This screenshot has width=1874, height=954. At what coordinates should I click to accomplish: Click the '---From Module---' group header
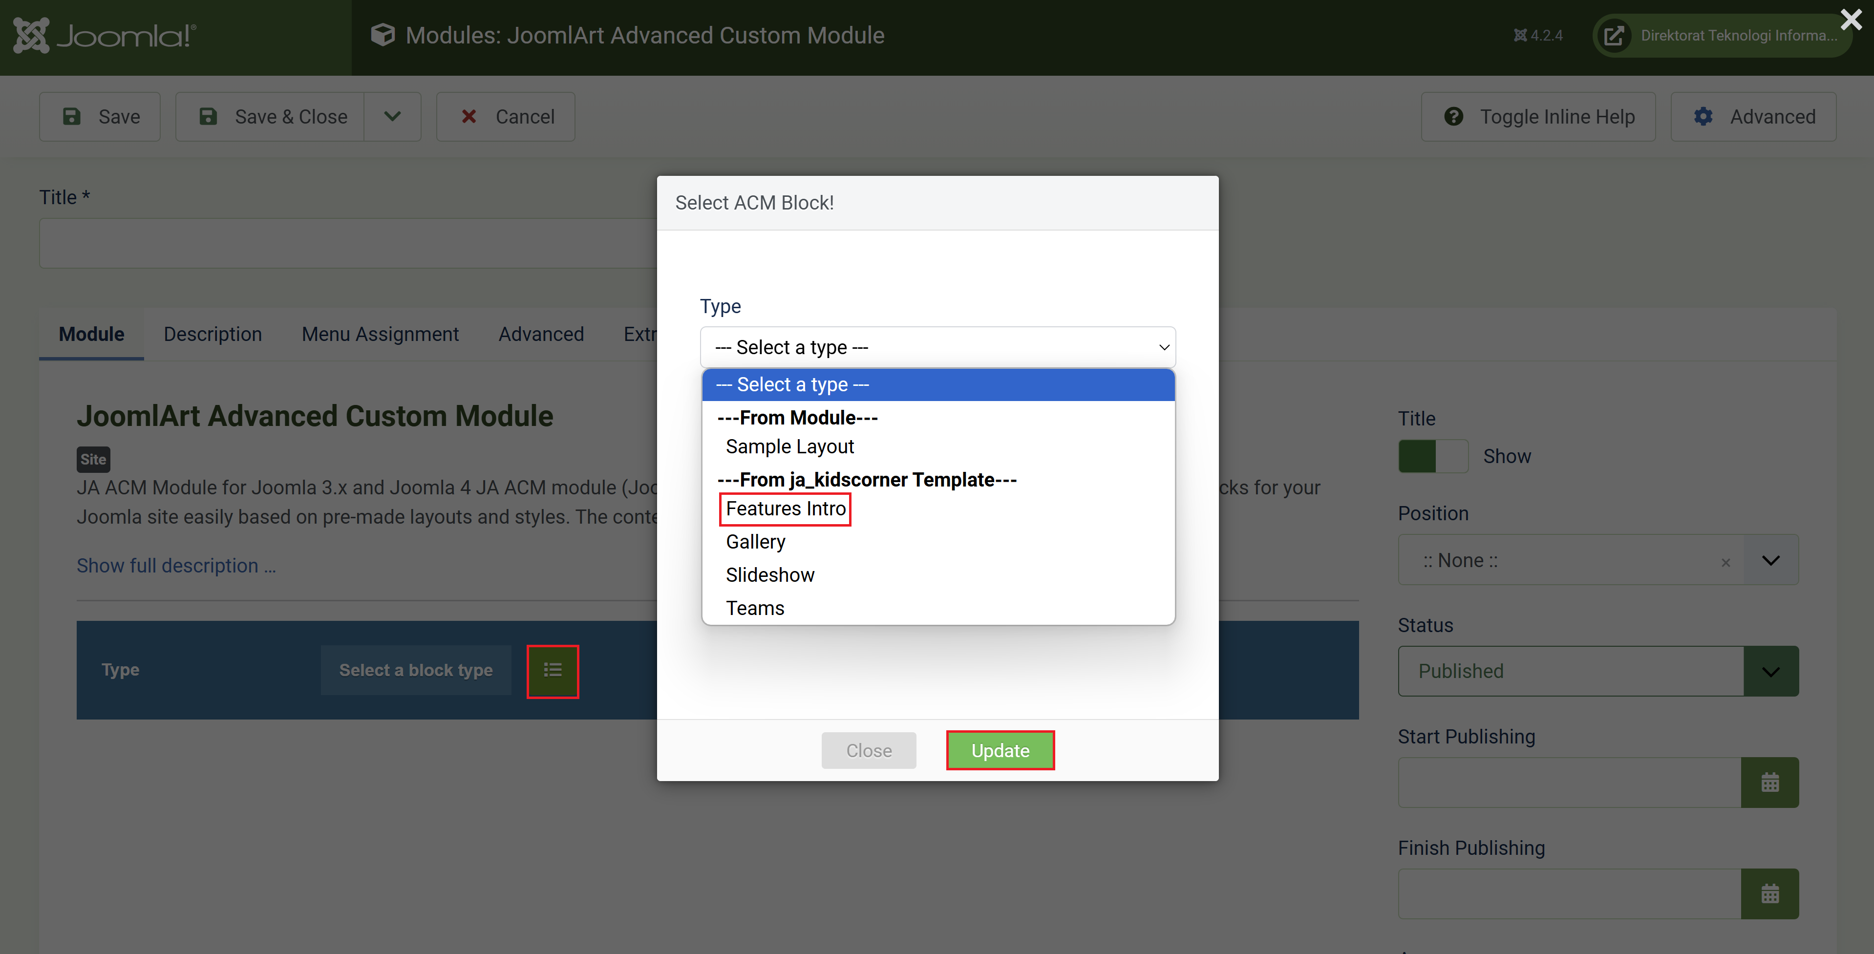[797, 417]
